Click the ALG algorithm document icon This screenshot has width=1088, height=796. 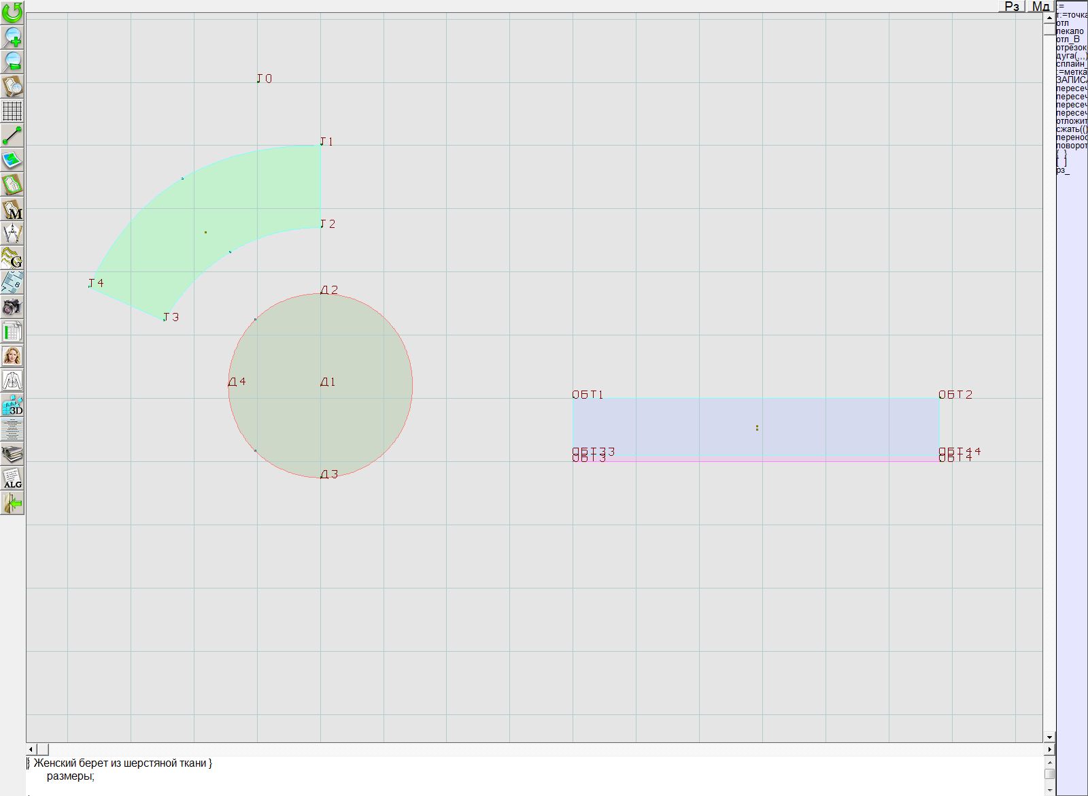tap(12, 478)
